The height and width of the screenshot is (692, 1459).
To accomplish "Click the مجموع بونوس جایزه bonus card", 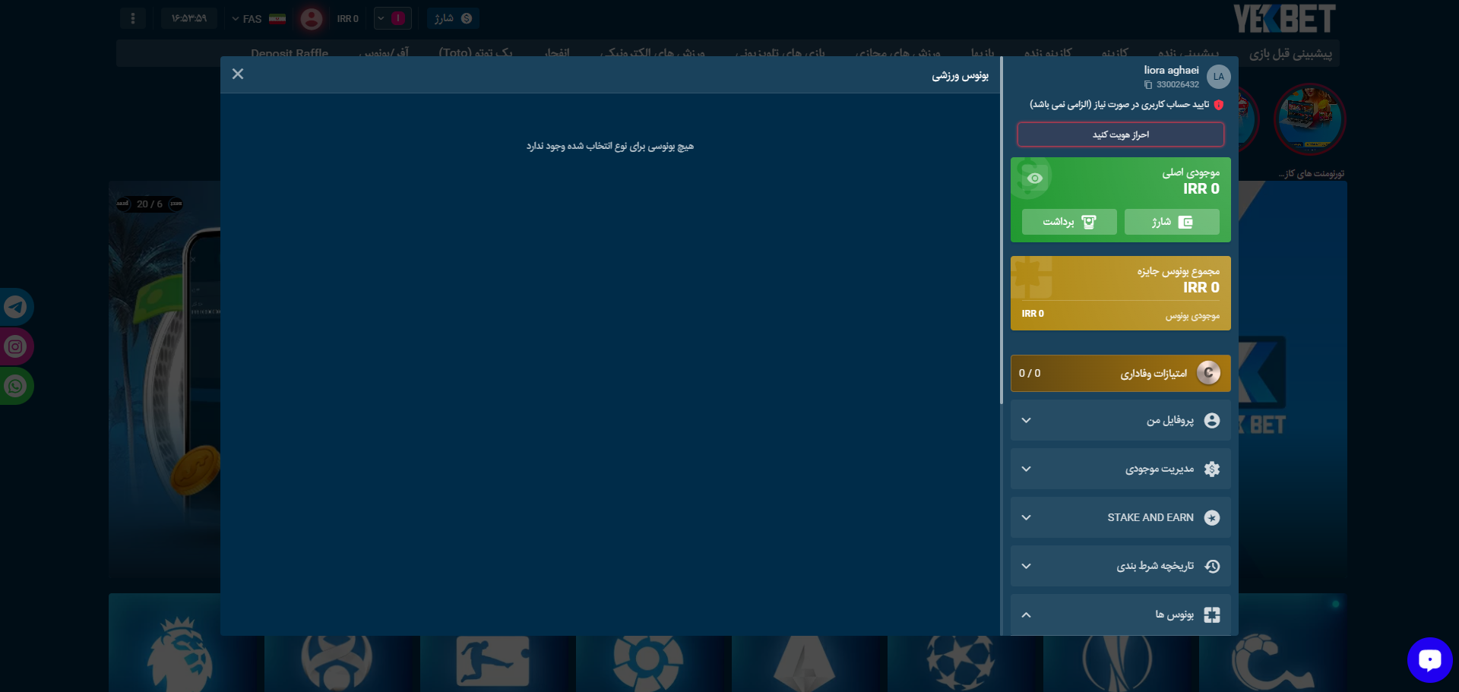I will click(1120, 292).
